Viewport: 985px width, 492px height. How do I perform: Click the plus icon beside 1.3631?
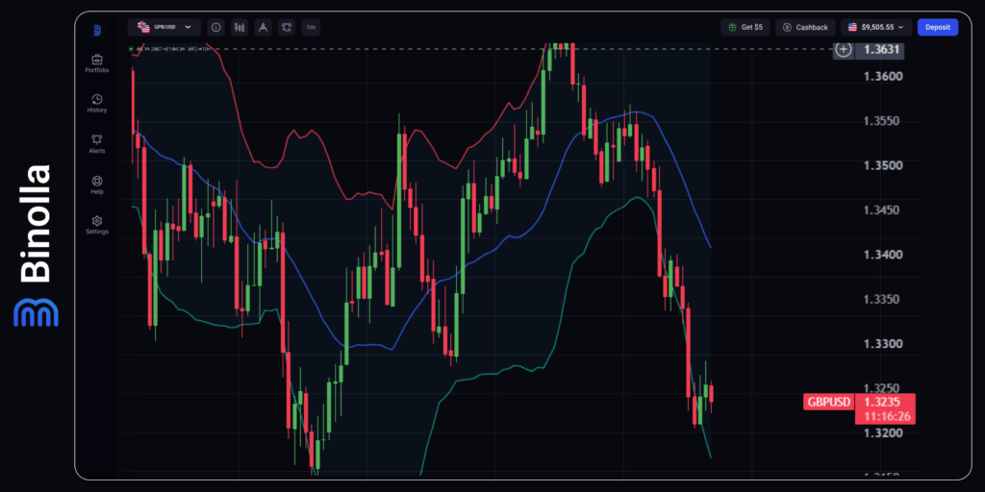coord(843,49)
